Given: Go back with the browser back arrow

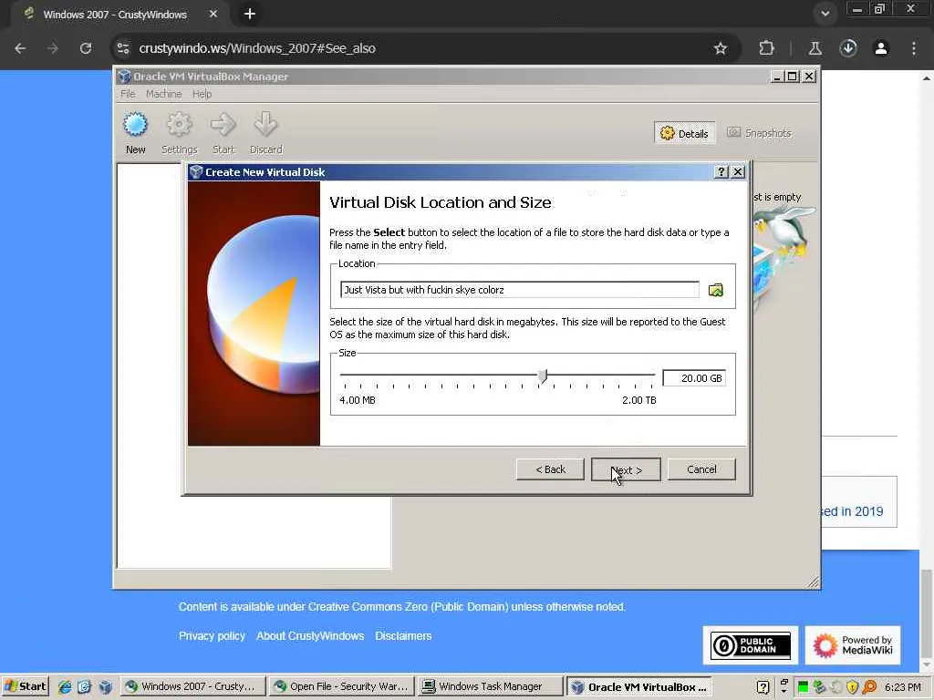Looking at the screenshot, I should [x=20, y=48].
